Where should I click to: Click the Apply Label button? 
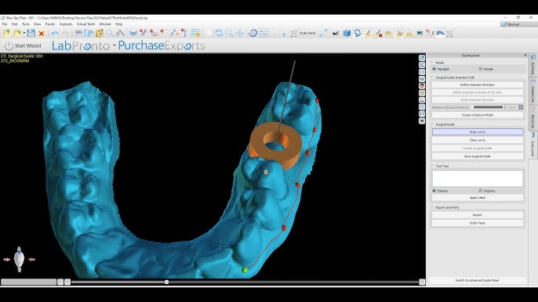tap(478, 198)
